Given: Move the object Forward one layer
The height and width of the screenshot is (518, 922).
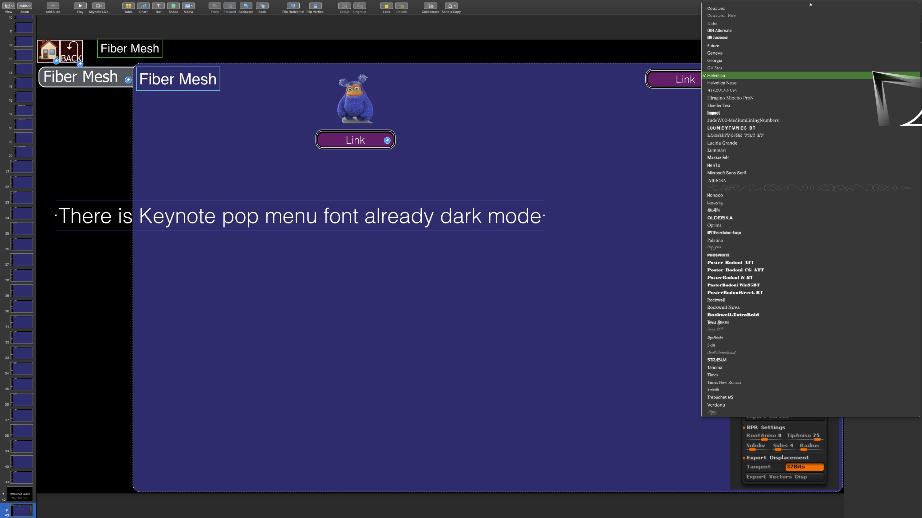Looking at the screenshot, I should pyautogui.click(x=230, y=6).
